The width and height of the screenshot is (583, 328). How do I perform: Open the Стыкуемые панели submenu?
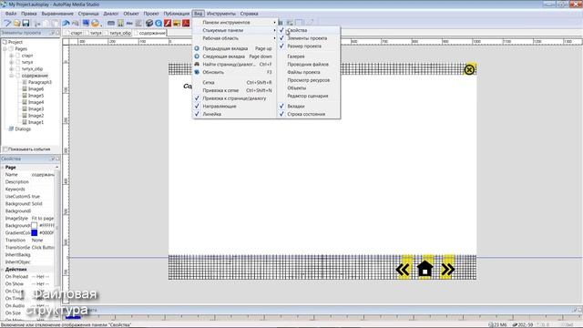tap(234, 30)
